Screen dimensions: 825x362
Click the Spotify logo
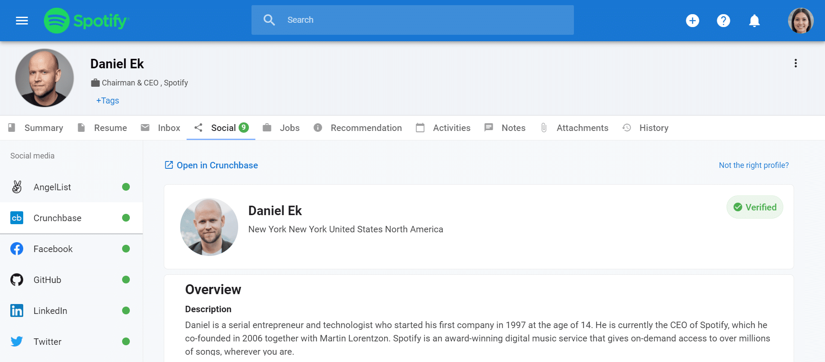pyautogui.click(x=86, y=21)
